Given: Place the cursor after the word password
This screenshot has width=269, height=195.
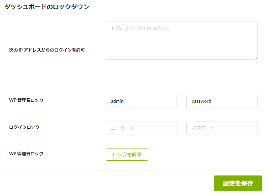Looking at the screenshot, I should [x=212, y=101].
